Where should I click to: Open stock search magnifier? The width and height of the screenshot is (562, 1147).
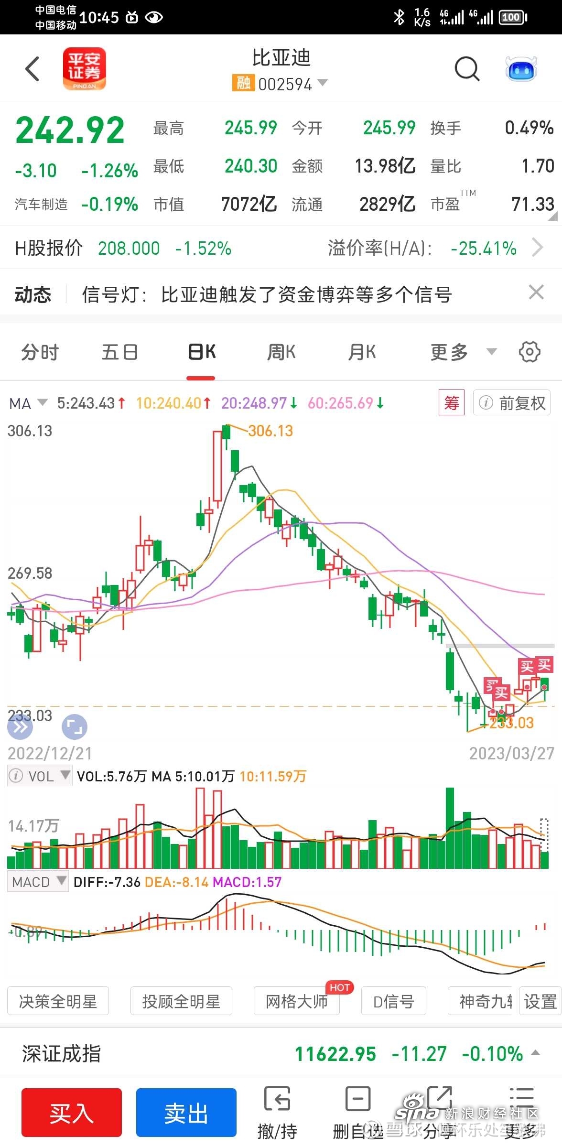pos(467,69)
